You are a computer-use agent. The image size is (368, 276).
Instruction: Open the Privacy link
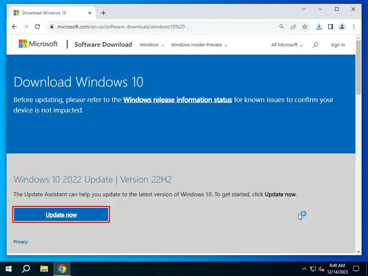pyautogui.click(x=20, y=242)
